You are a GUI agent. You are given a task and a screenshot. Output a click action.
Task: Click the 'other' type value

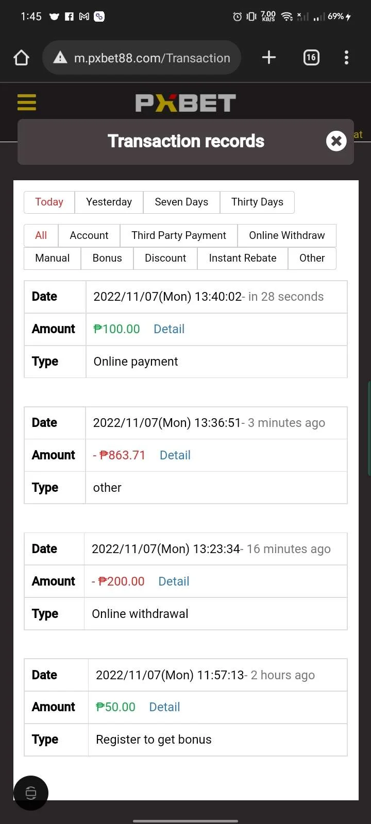point(107,488)
